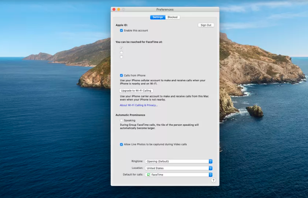This screenshot has height=198, width=308.
Task: Click Upgrade to Wi-Fi Calling
Action: point(136,91)
